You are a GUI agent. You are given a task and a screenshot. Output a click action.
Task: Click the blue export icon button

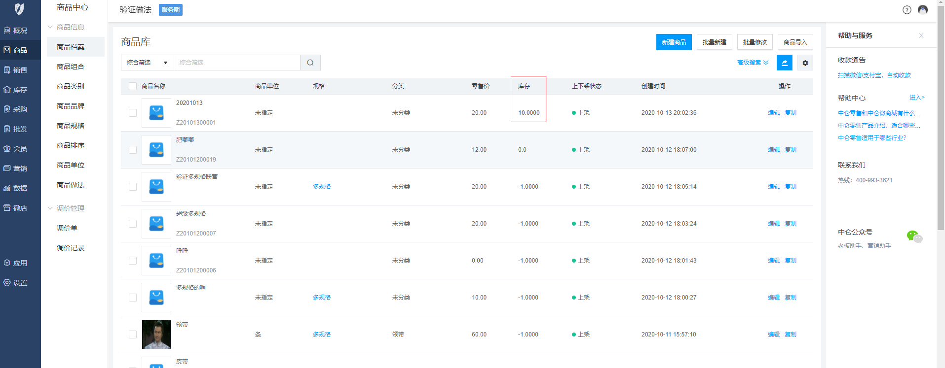[x=784, y=63]
